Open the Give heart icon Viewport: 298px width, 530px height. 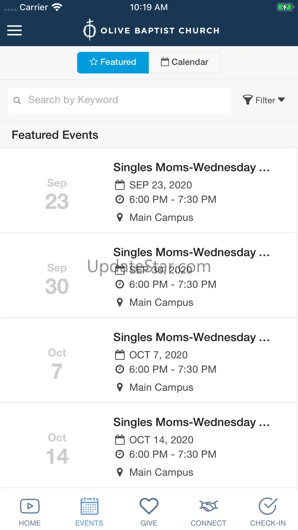click(x=149, y=506)
